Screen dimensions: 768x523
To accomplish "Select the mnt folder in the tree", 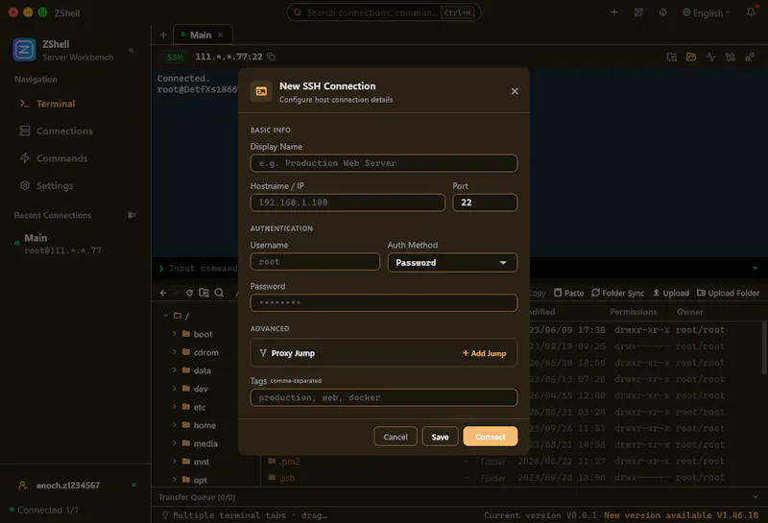I will pos(201,462).
